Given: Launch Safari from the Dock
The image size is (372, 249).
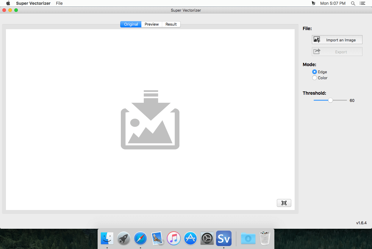Looking at the screenshot, I should point(140,238).
